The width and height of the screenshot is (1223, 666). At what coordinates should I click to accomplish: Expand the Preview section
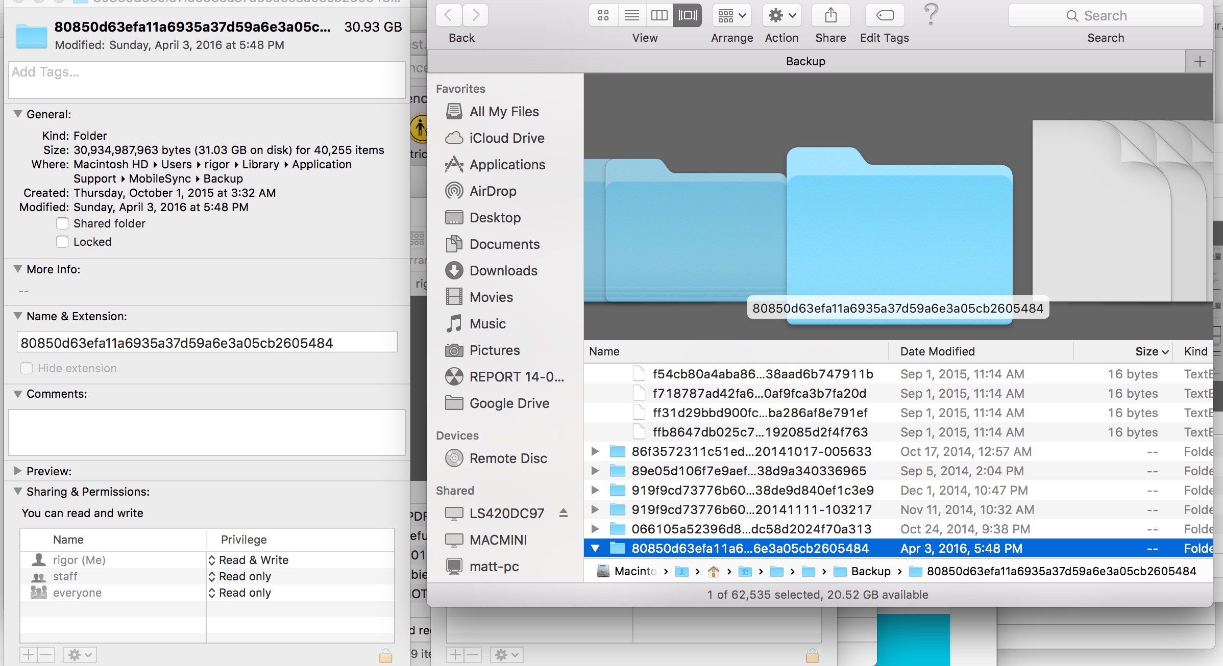coord(18,471)
